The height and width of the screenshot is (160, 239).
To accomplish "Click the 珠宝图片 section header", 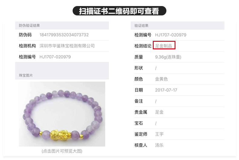I will (26, 75).
